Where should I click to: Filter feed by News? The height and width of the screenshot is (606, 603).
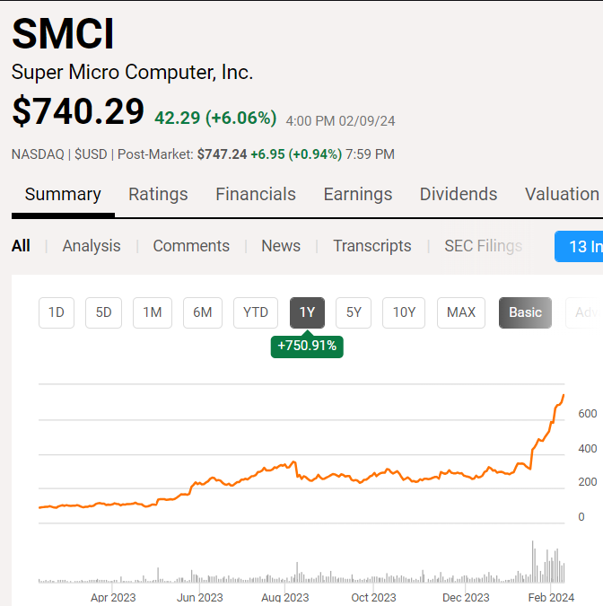[x=281, y=246]
